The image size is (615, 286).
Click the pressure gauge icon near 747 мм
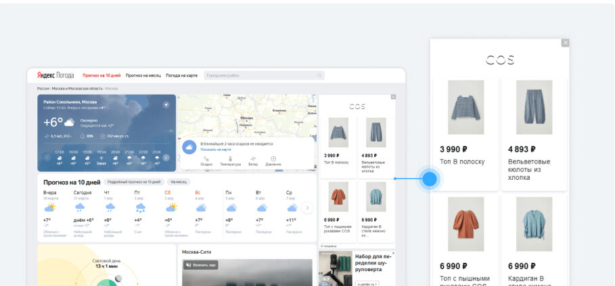pos(103,136)
